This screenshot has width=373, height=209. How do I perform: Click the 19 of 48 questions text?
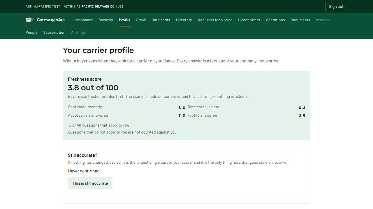(x=99, y=125)
